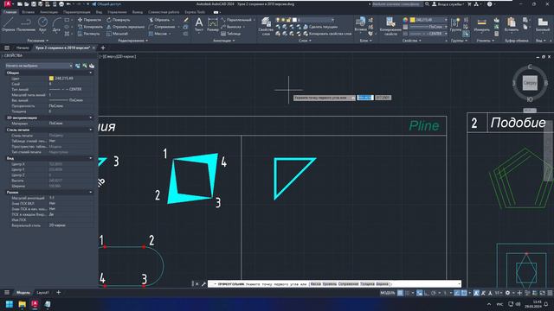The image size is (554, 311).
Task: Toggle object snap tracking in status bar
Action: (457, 293)
